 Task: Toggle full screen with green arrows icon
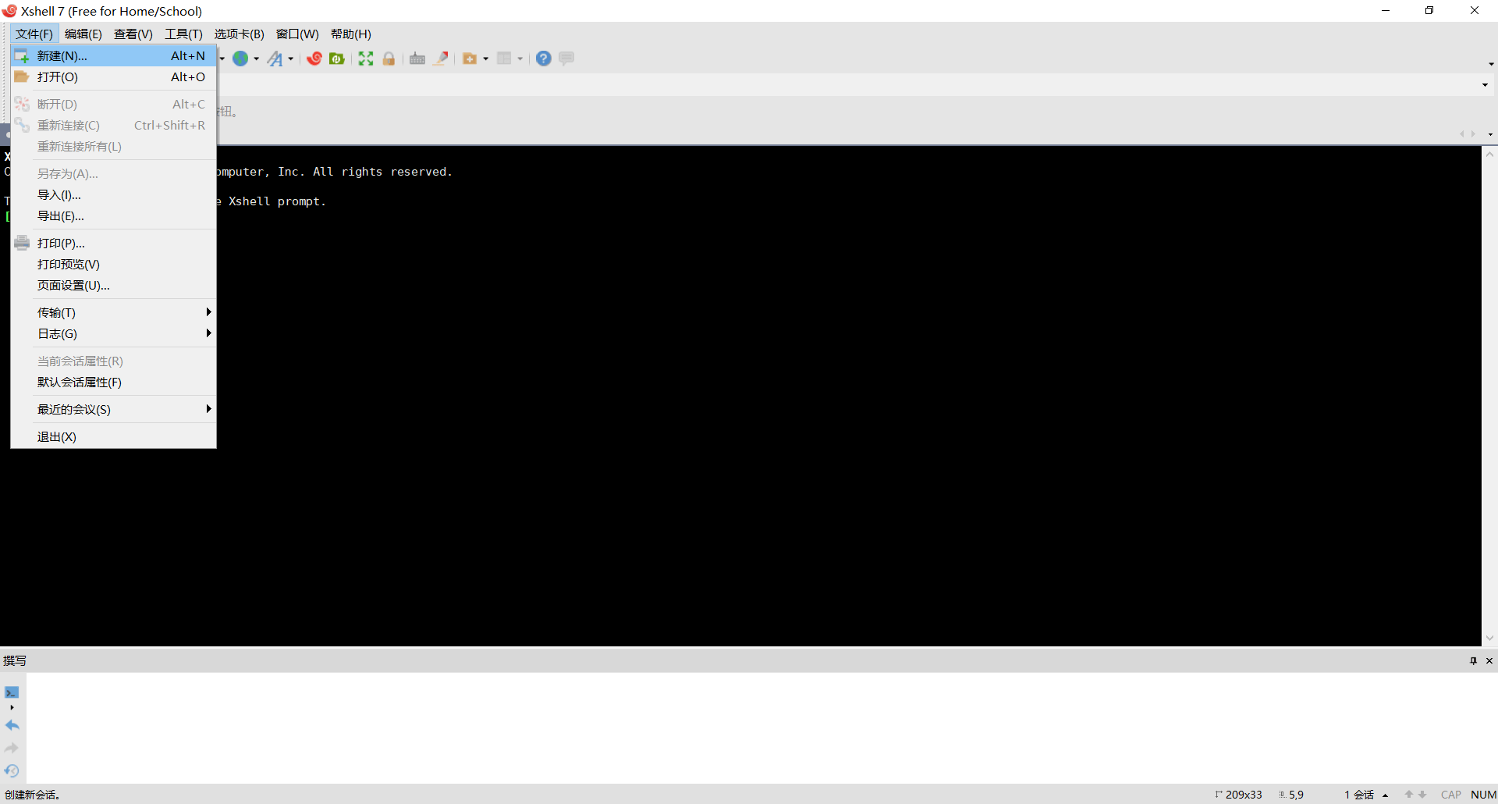(x=366, y=59)
